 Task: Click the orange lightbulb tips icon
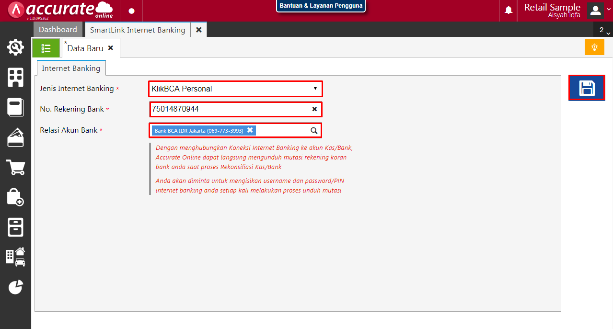tap(594, 47)
